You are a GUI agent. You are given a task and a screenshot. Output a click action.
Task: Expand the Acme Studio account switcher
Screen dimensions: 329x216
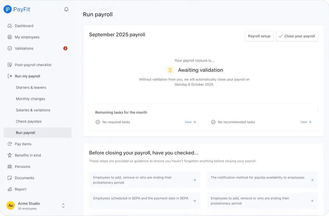pos(63,205)
